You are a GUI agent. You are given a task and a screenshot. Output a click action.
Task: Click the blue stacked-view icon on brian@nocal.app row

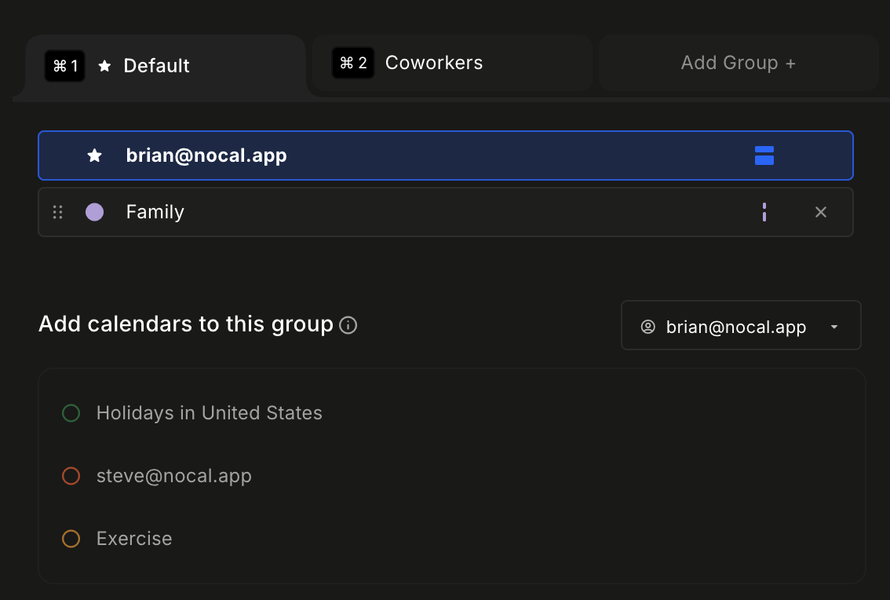(x=764, y=155)
